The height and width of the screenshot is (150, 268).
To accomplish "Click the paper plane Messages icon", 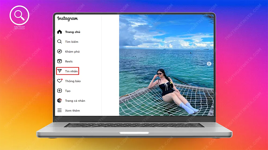I will (59, 71).
